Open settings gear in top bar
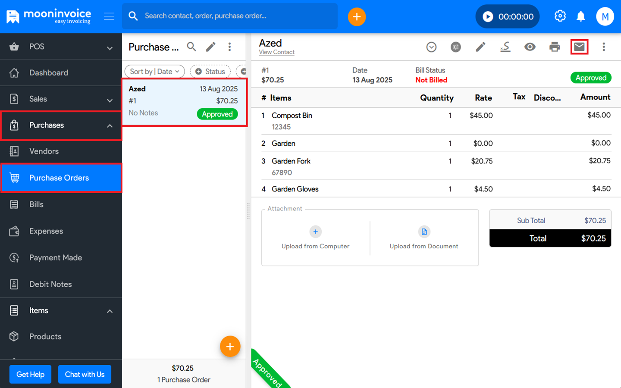Screen dimensions: 621x388 [560, 16]
